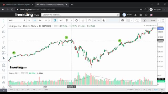Switch to area chart style

coord(61,20)
